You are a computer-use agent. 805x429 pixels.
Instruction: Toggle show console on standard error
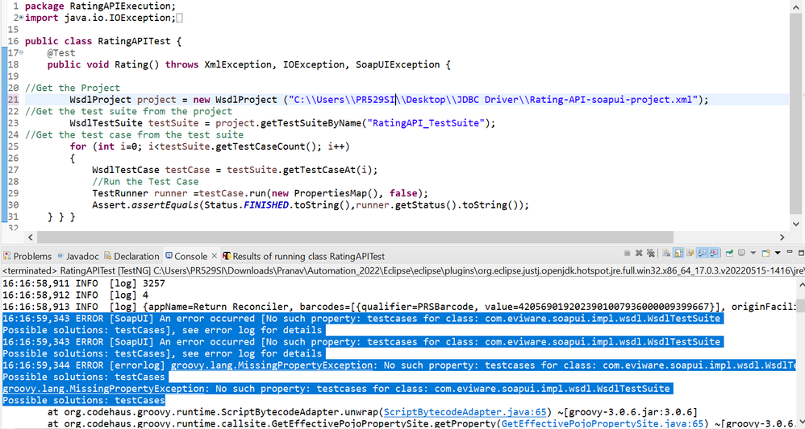[x=714, y=254]
